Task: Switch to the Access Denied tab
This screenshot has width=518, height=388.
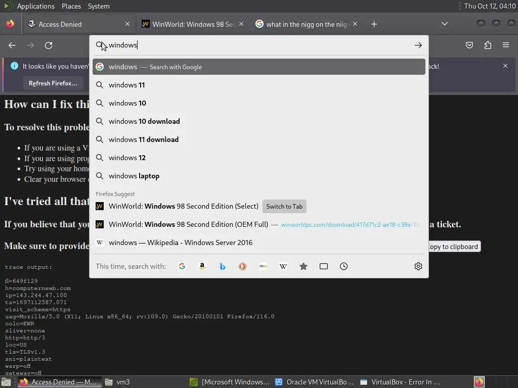Action: [78, 24]
